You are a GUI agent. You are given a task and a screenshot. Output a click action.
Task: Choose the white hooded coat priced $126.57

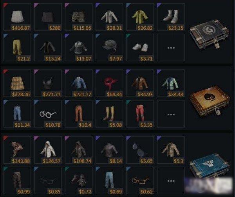click(x=48, y=150)
